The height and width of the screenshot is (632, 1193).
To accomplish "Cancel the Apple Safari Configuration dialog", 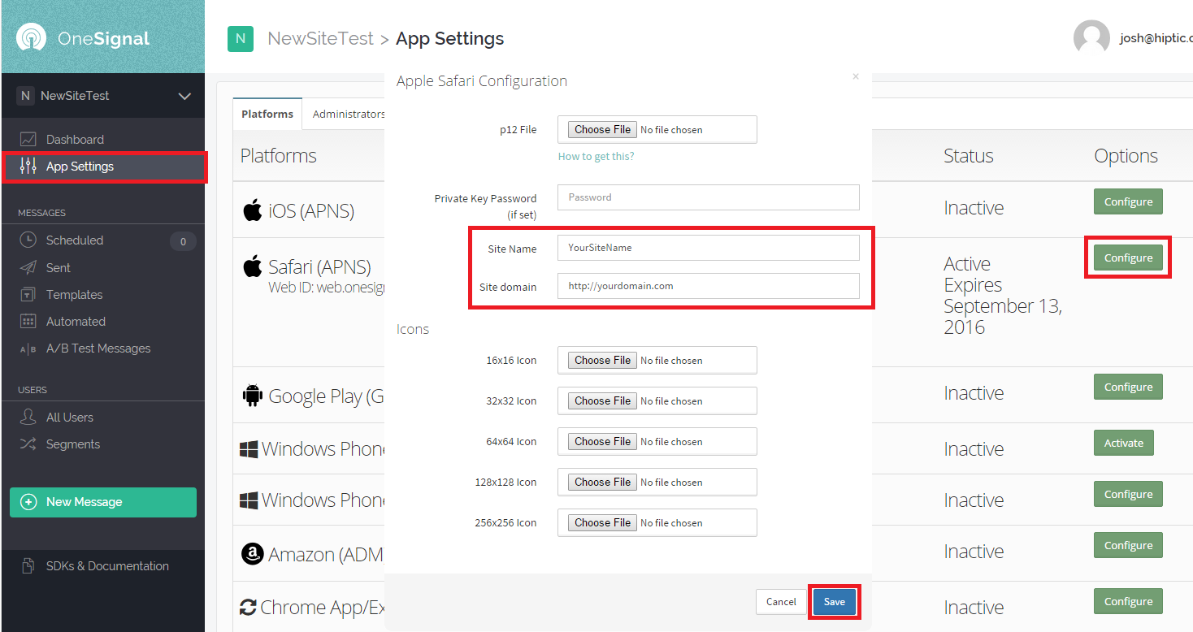I will point(780,602).
